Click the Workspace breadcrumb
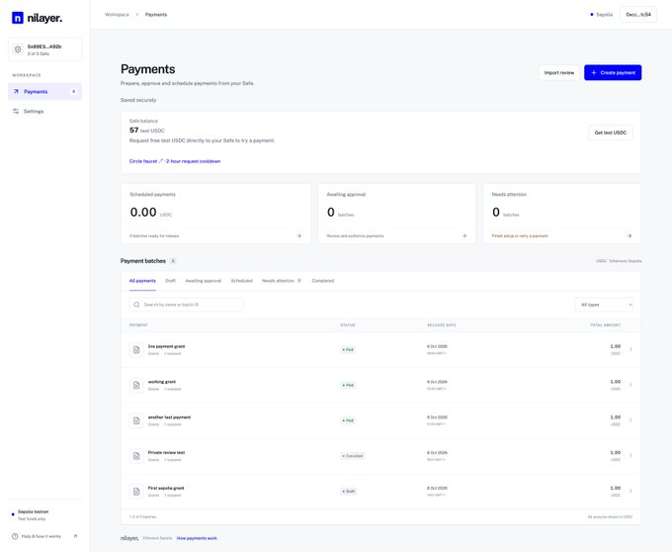This screenshot has width=672, height=552. point(117,15)
